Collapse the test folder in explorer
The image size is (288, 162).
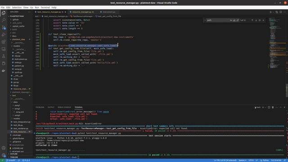click(14, 95)
